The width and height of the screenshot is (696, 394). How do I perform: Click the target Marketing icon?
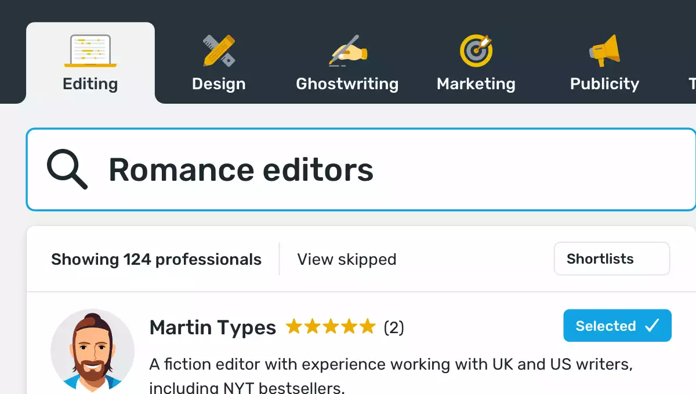(x=476, y=50)
